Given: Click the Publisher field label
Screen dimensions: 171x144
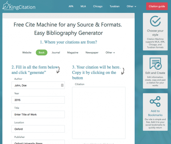Looking at the screenshot, I should [x=20, y=137].
